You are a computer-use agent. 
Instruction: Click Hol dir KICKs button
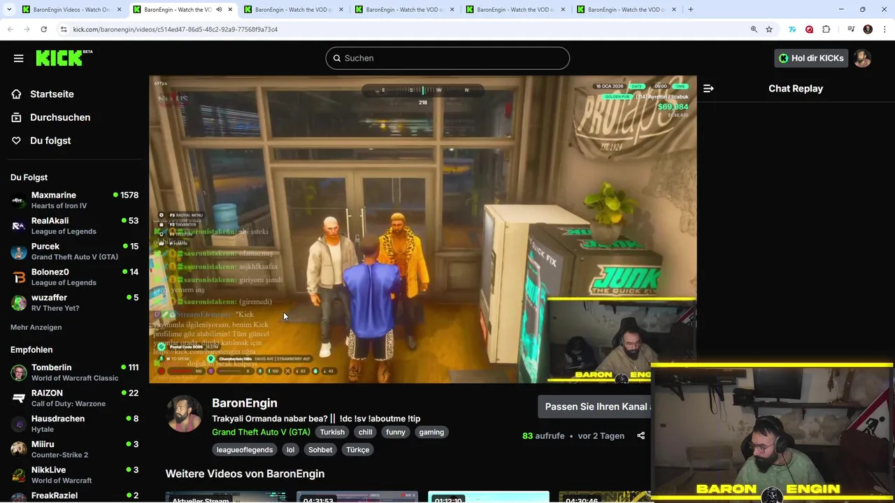pyautogui.click(x=810, y=58)
